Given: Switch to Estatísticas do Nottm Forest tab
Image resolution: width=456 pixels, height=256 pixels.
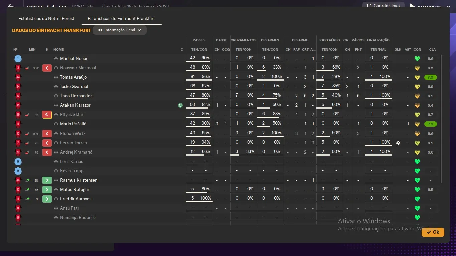Looking at the screenshot, I should coord(46,18).
